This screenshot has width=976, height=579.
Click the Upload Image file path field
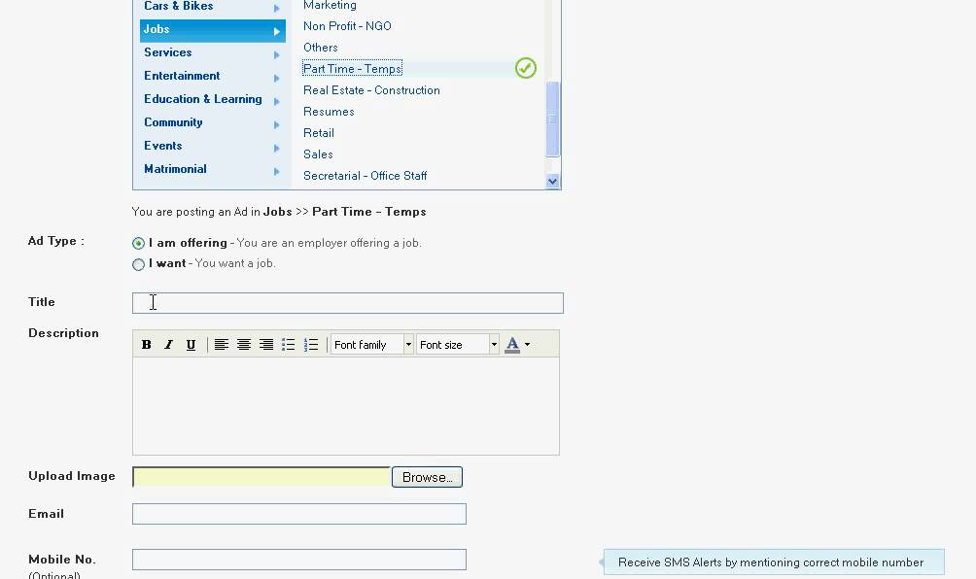click(x=261, y=477)
